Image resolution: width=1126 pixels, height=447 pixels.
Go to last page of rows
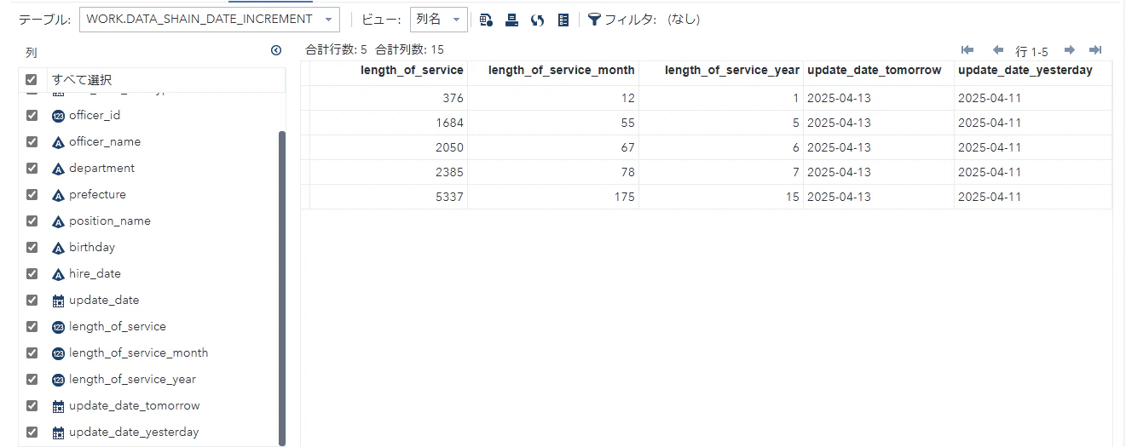click(1096, 50)
